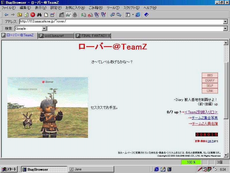Create a new blank page
230x173 pixels.
click(x=46, y=15)
